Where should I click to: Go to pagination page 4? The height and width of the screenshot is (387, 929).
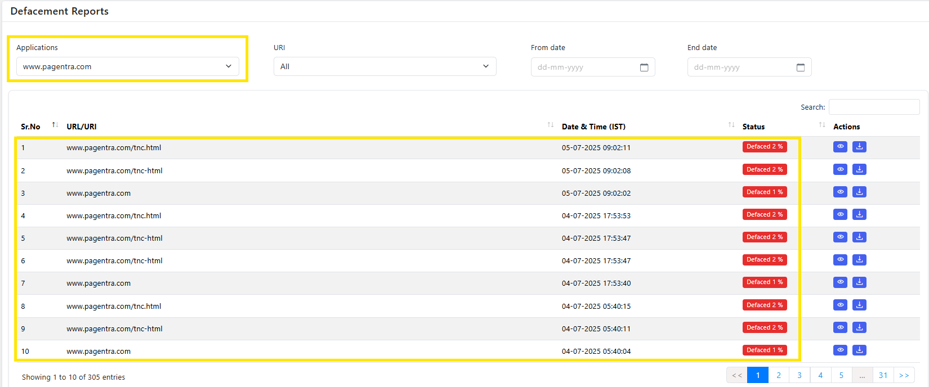[820, 375]
